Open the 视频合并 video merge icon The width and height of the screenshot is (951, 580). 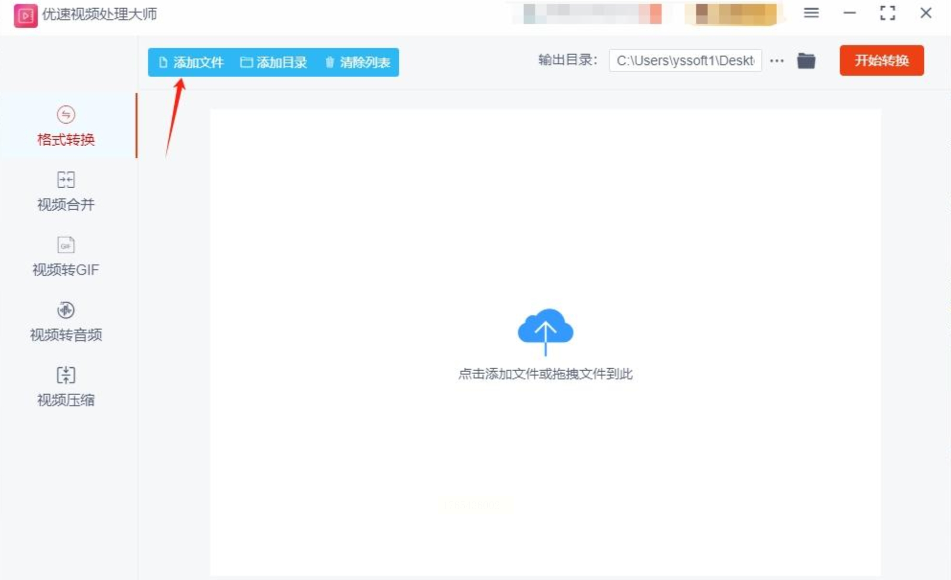(66, 180)
